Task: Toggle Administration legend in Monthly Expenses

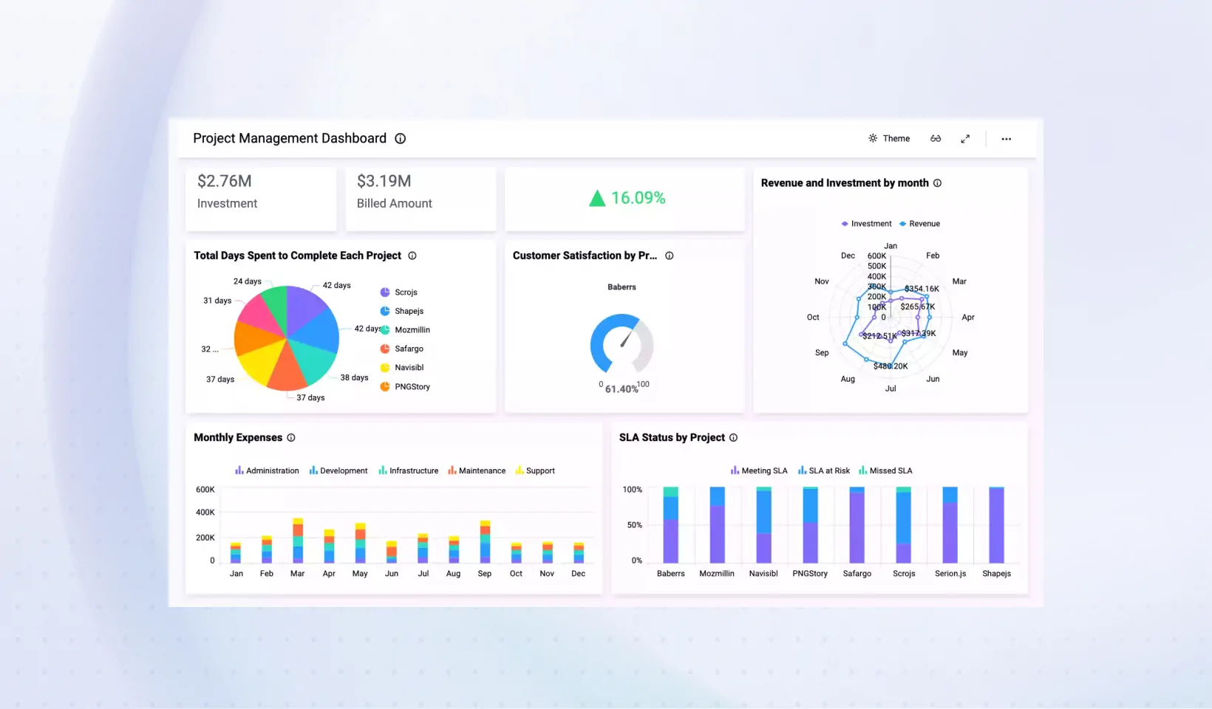Action: click(x=267, y=470)
